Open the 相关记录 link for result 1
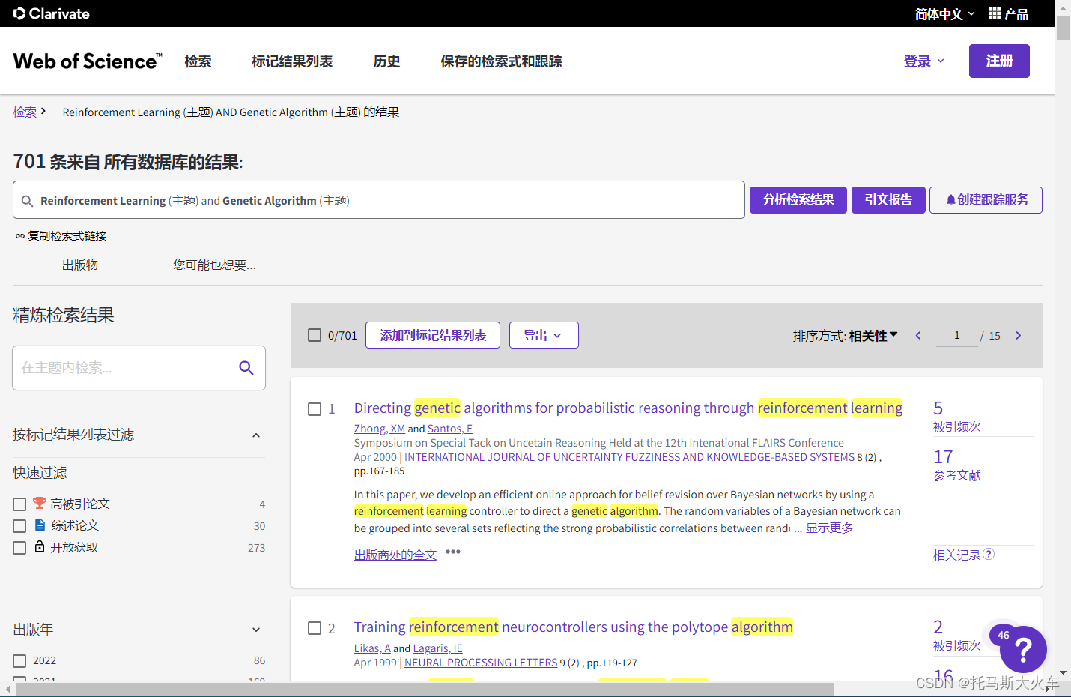1071x697 pixels. click(957, 555)
